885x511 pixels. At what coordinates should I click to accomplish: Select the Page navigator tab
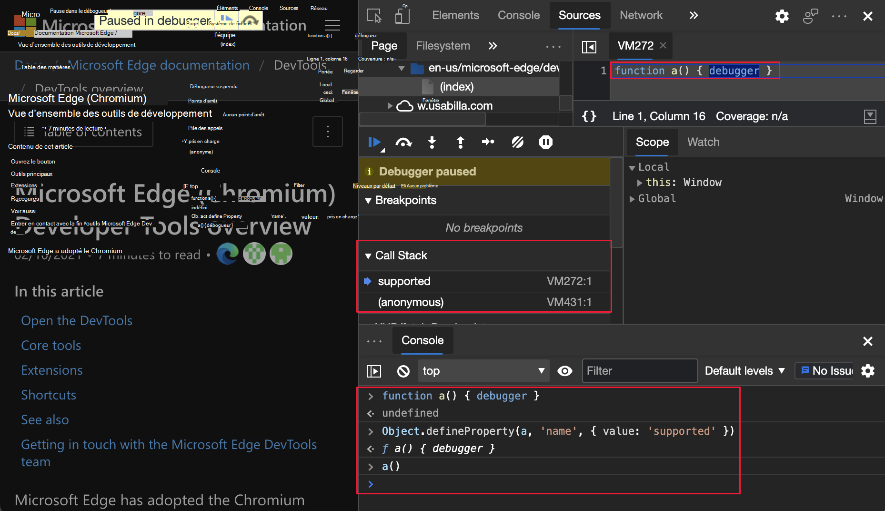pyautogui.click(x=384, y=46)
